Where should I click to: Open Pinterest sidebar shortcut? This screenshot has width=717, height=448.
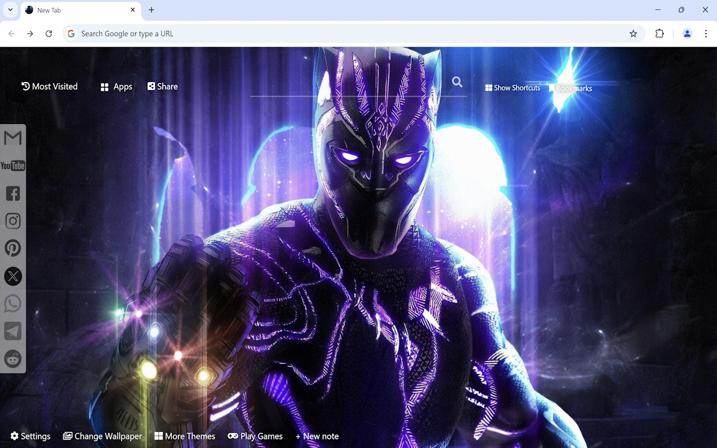tap(13, 248)
